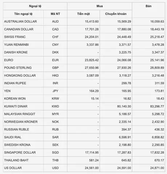
Task: Click the Ngoại tệ column header
Action: point(35,6)
